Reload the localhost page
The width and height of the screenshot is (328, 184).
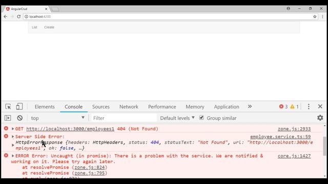point(18,16)
